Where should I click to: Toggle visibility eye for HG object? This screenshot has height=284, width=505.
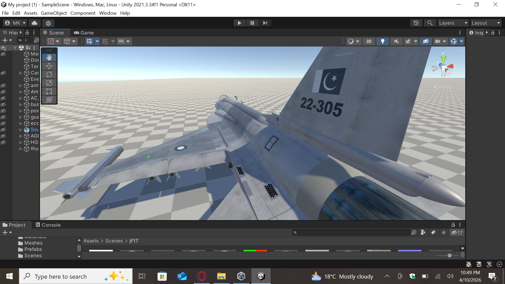(x=3, y=142)
